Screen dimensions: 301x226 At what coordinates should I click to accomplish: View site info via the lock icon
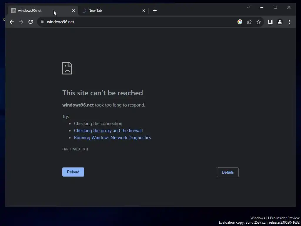point(42,22)
